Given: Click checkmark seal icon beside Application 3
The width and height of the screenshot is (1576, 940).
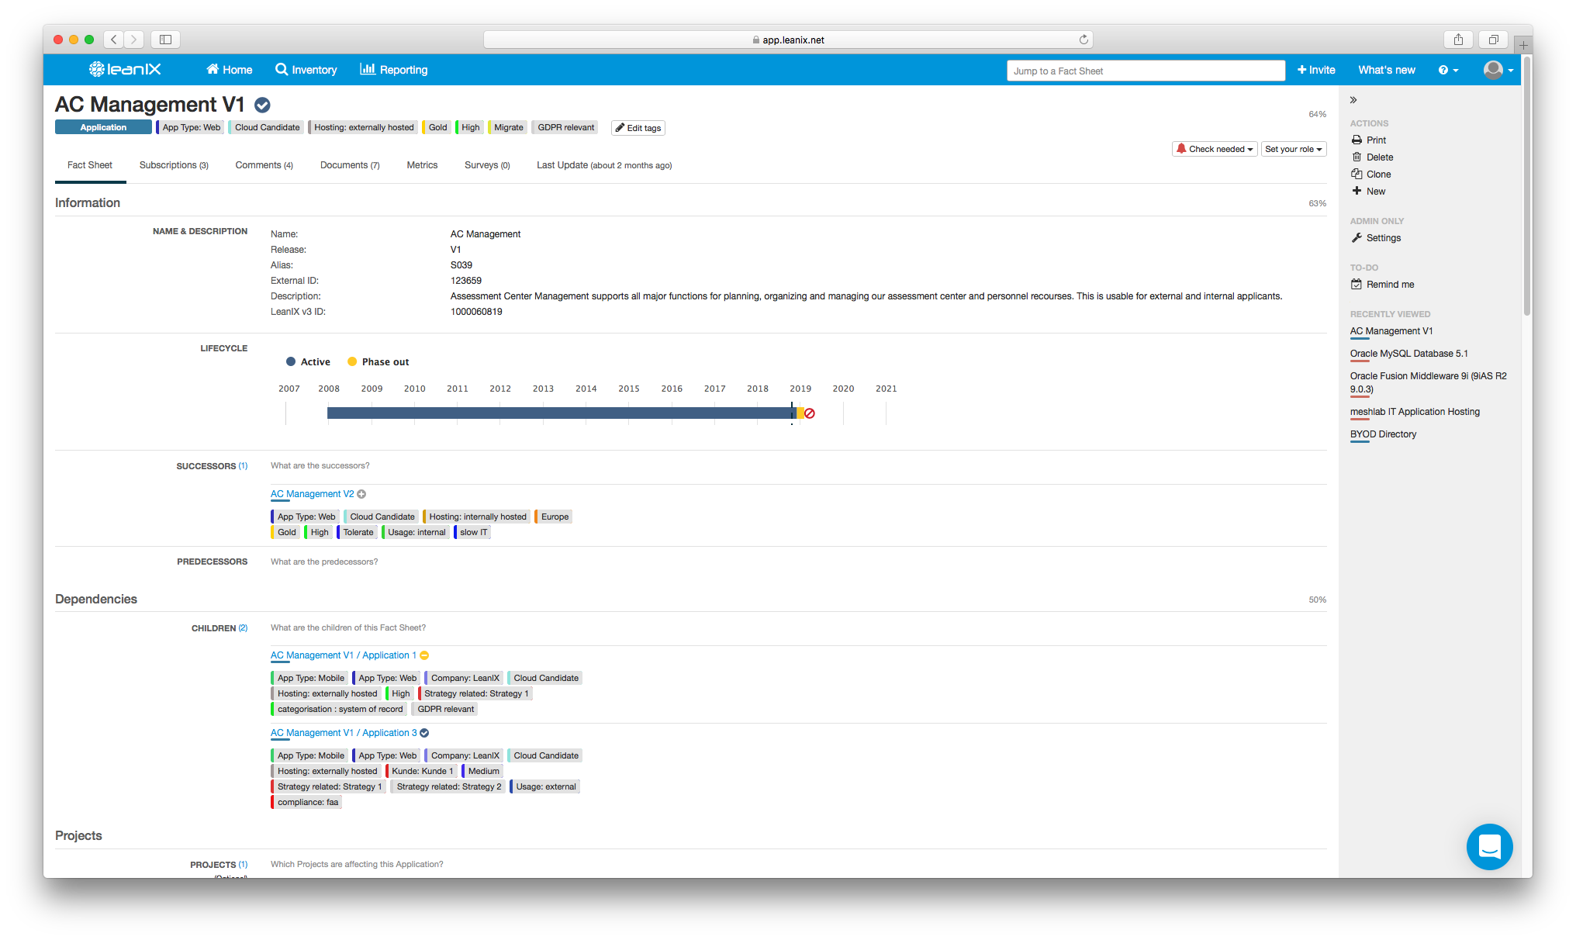Looking at the screenshot, I should [x=424, y=733].
